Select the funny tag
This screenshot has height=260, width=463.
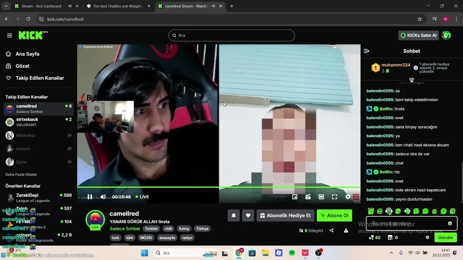coord(184,229)
